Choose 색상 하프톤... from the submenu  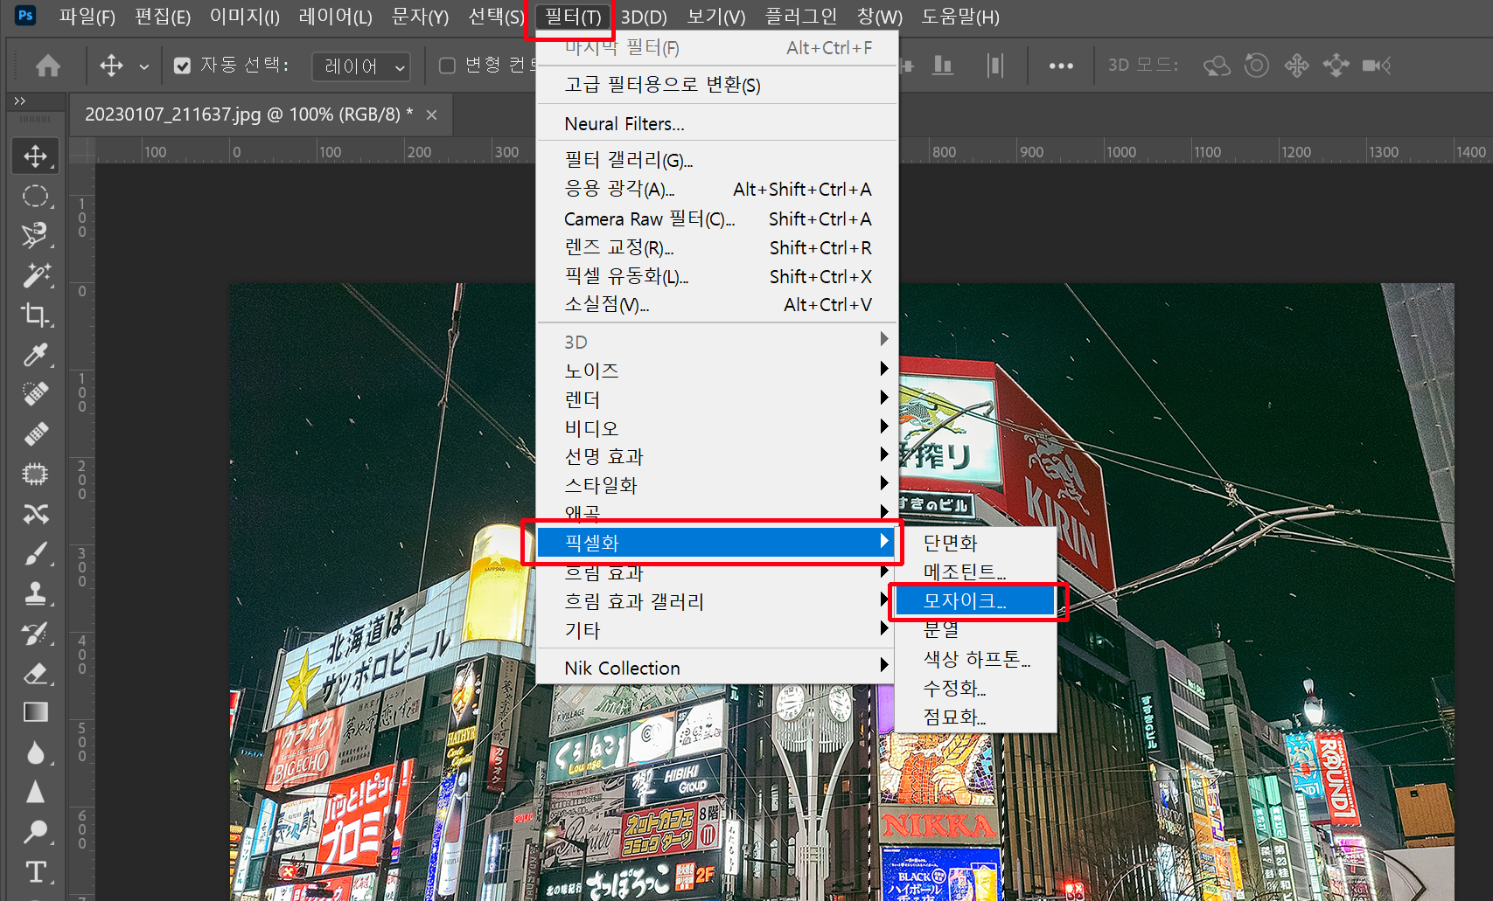pyautogui.click(x=975, y=659)
